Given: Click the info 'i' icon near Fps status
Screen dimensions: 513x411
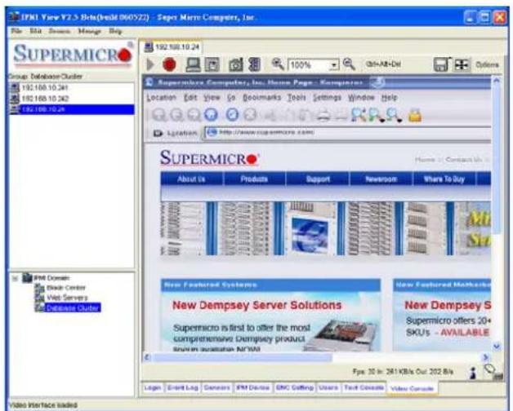Looking at the screenshot, I should (472, 373).
